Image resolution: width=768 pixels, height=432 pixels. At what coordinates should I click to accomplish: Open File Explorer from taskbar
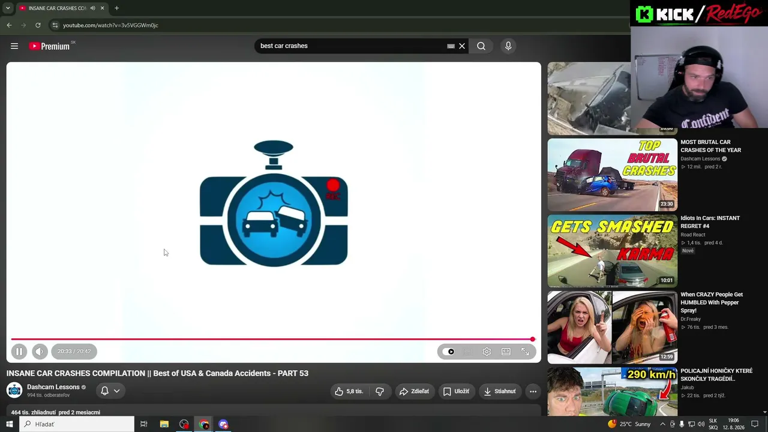coord(164,424)
